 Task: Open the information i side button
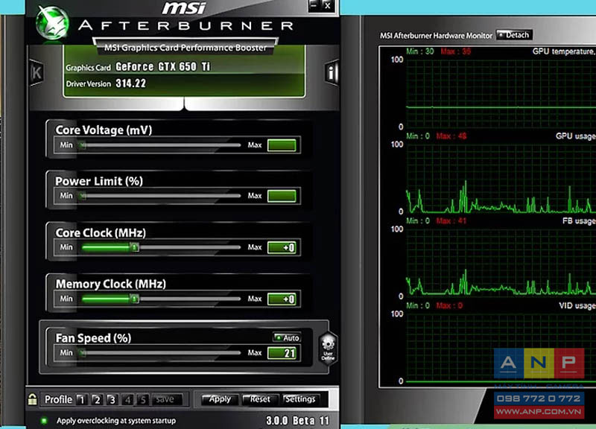click(x=332, y=72)
